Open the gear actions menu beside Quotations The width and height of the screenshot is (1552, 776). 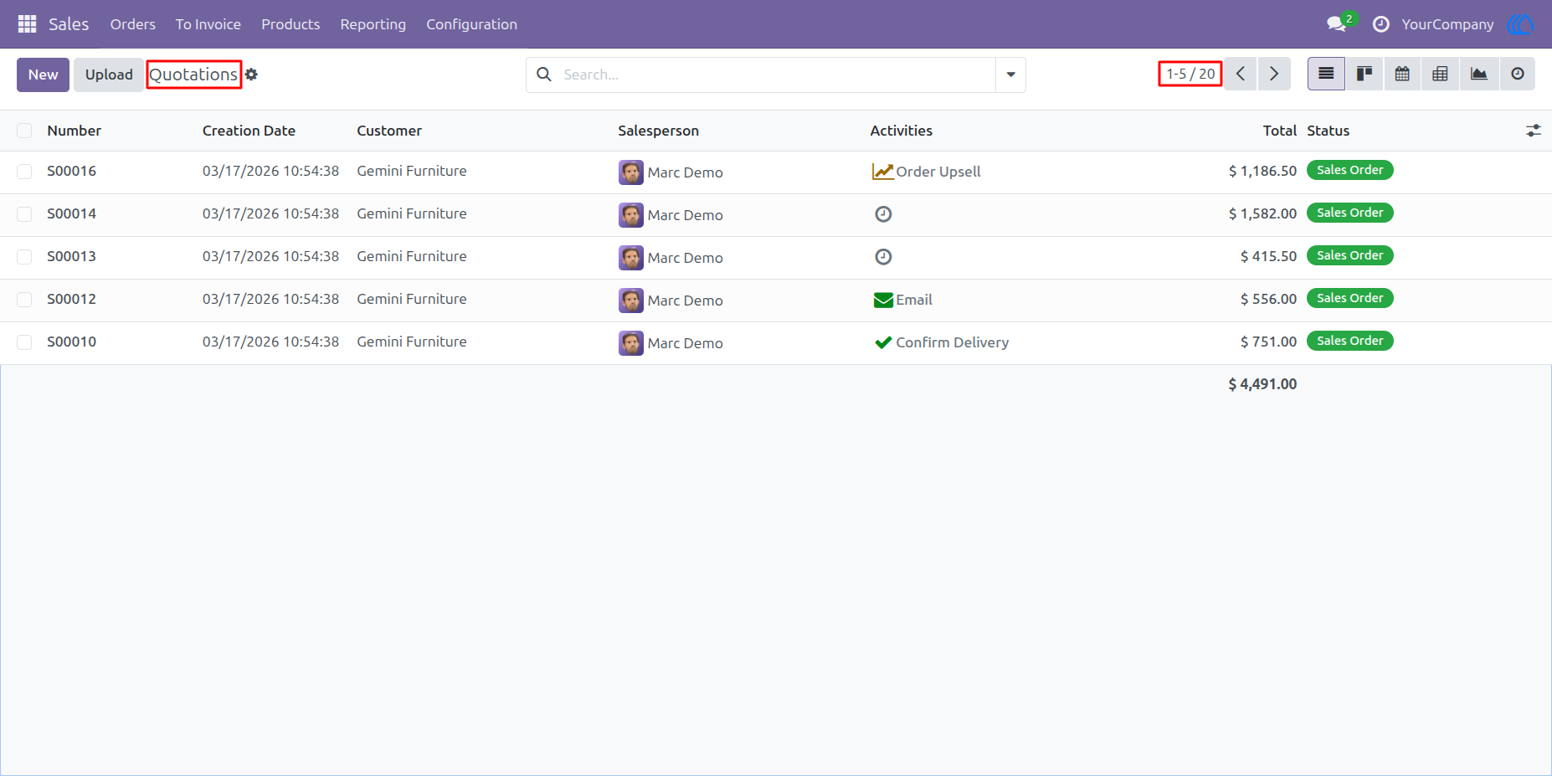point(251,75)
